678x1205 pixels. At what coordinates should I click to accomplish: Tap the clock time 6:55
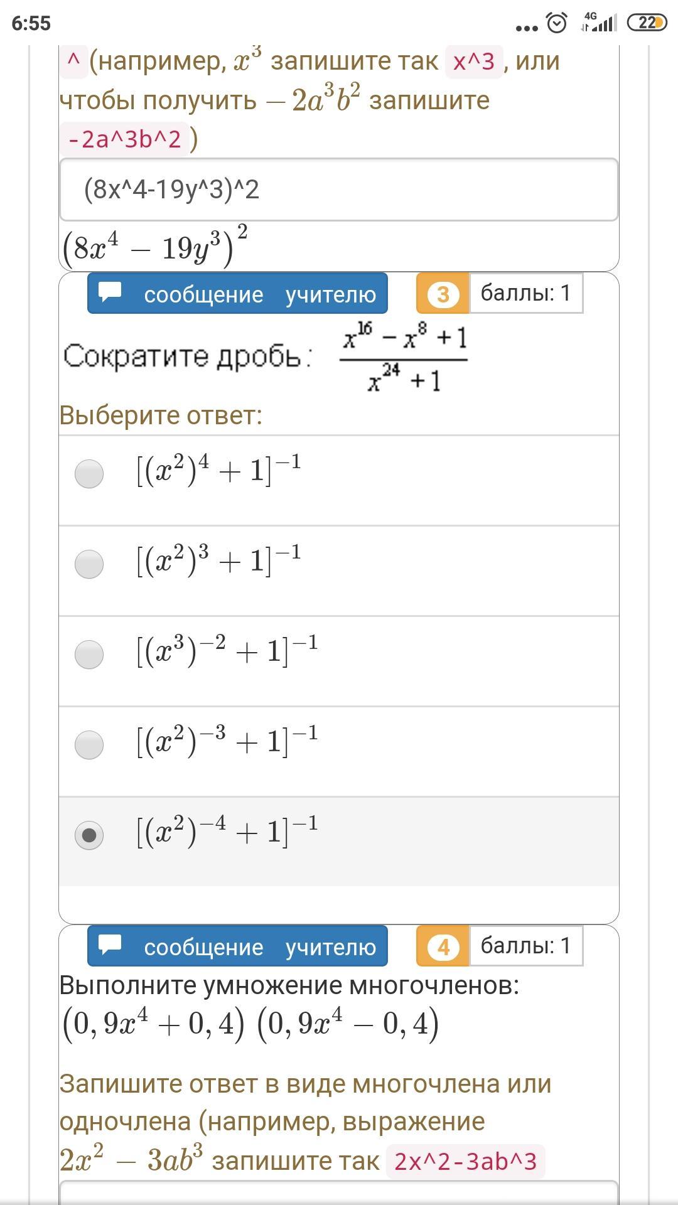[31, 23]
